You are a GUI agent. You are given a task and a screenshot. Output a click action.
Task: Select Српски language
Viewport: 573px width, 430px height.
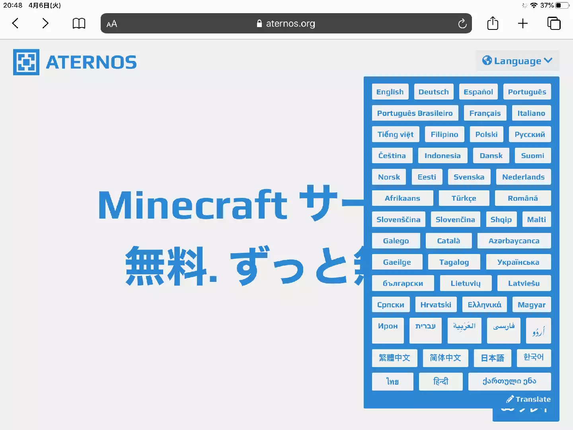(391, 305)
